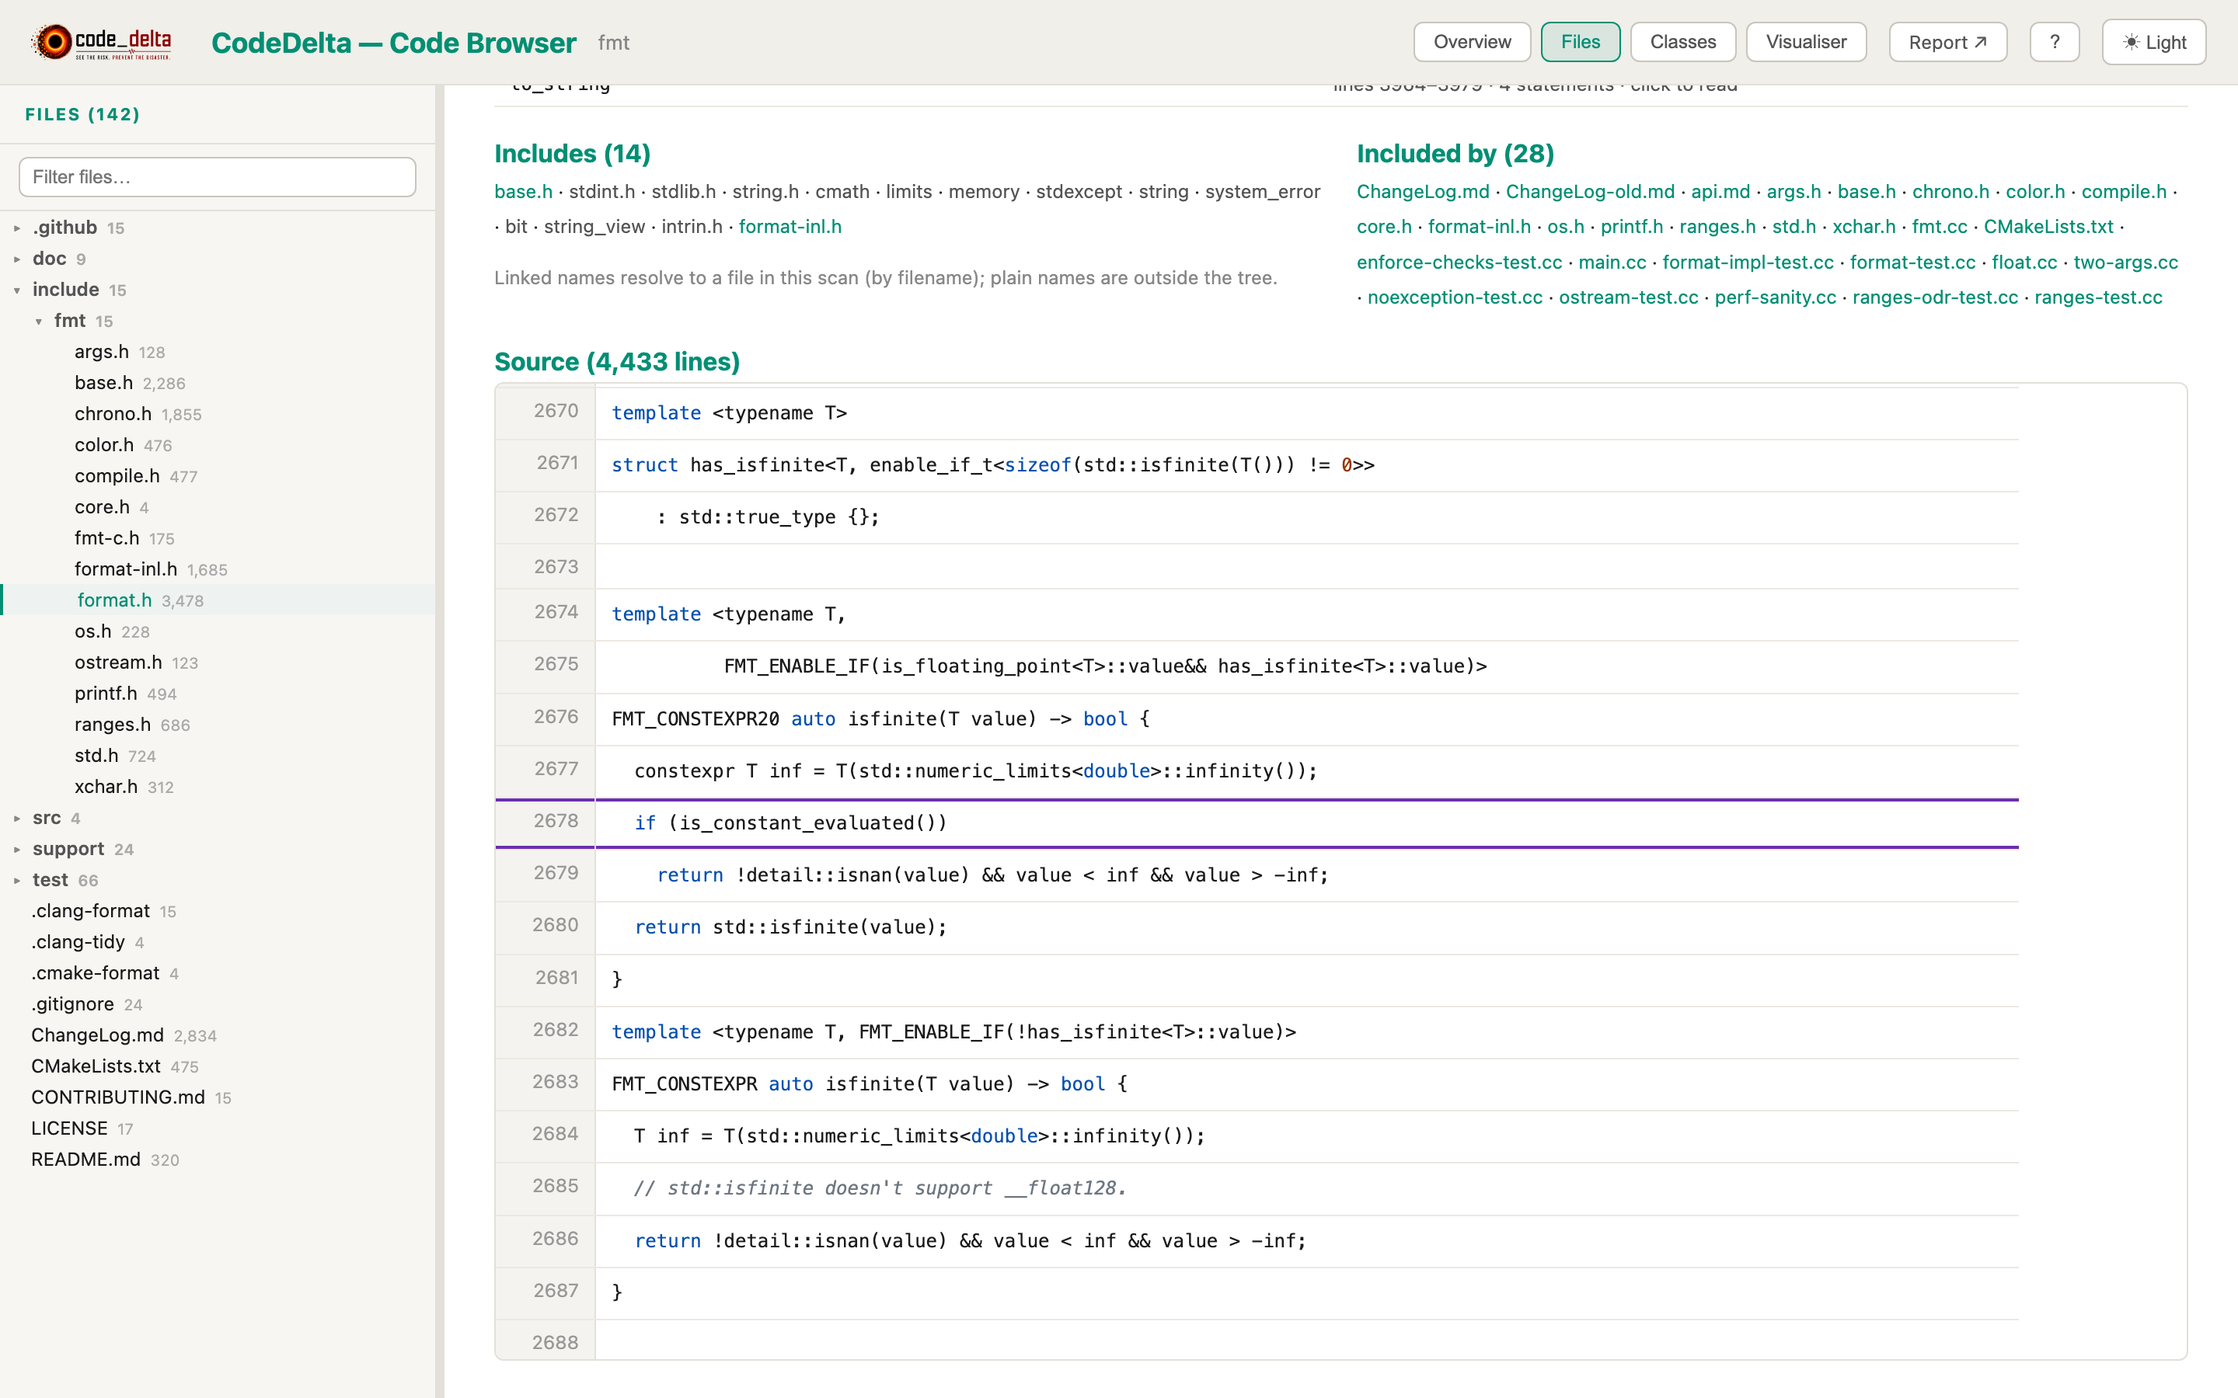The height and width of the screenshot is (1398, 2238).
Task: Collapse the fmt subfolder
Action: click(x=70, y=321)
